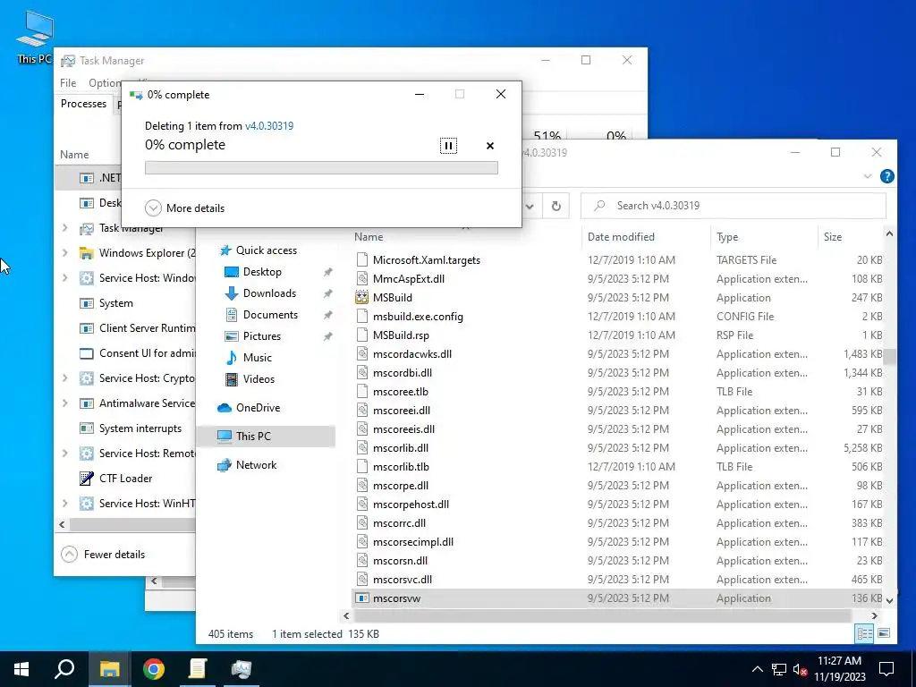
Task: Refresh the Explorer folder view
Action: pyautogui.click(x=556, y=206)
